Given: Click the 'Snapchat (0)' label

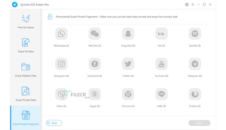Looking at the screenshot, I should [128, 46].
